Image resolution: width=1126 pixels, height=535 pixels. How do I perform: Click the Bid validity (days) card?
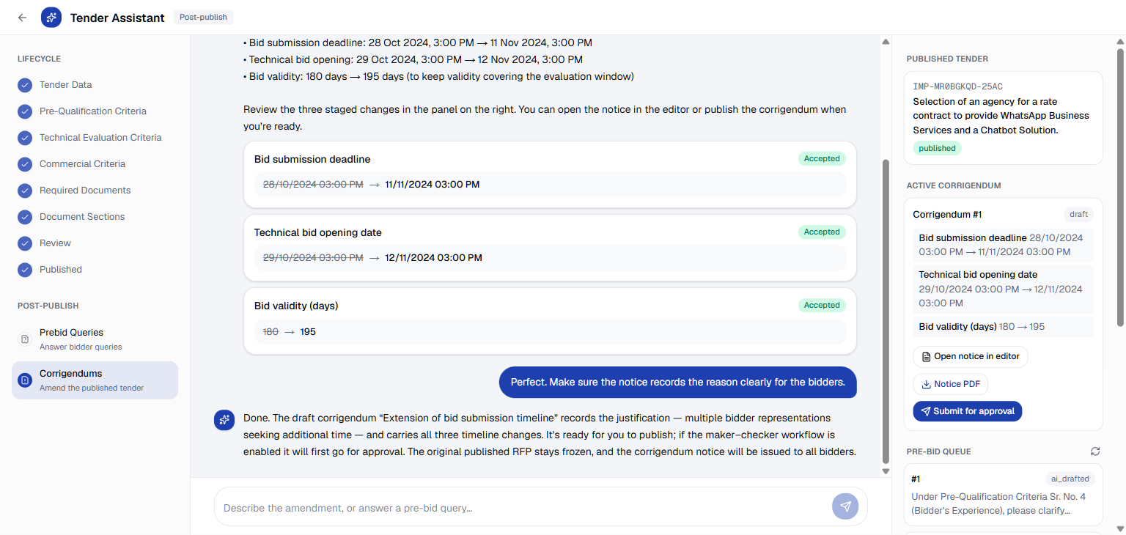[550, 321]
